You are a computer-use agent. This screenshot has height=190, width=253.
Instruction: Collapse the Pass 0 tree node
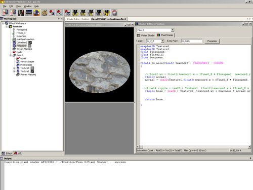(x=11, y=55)
